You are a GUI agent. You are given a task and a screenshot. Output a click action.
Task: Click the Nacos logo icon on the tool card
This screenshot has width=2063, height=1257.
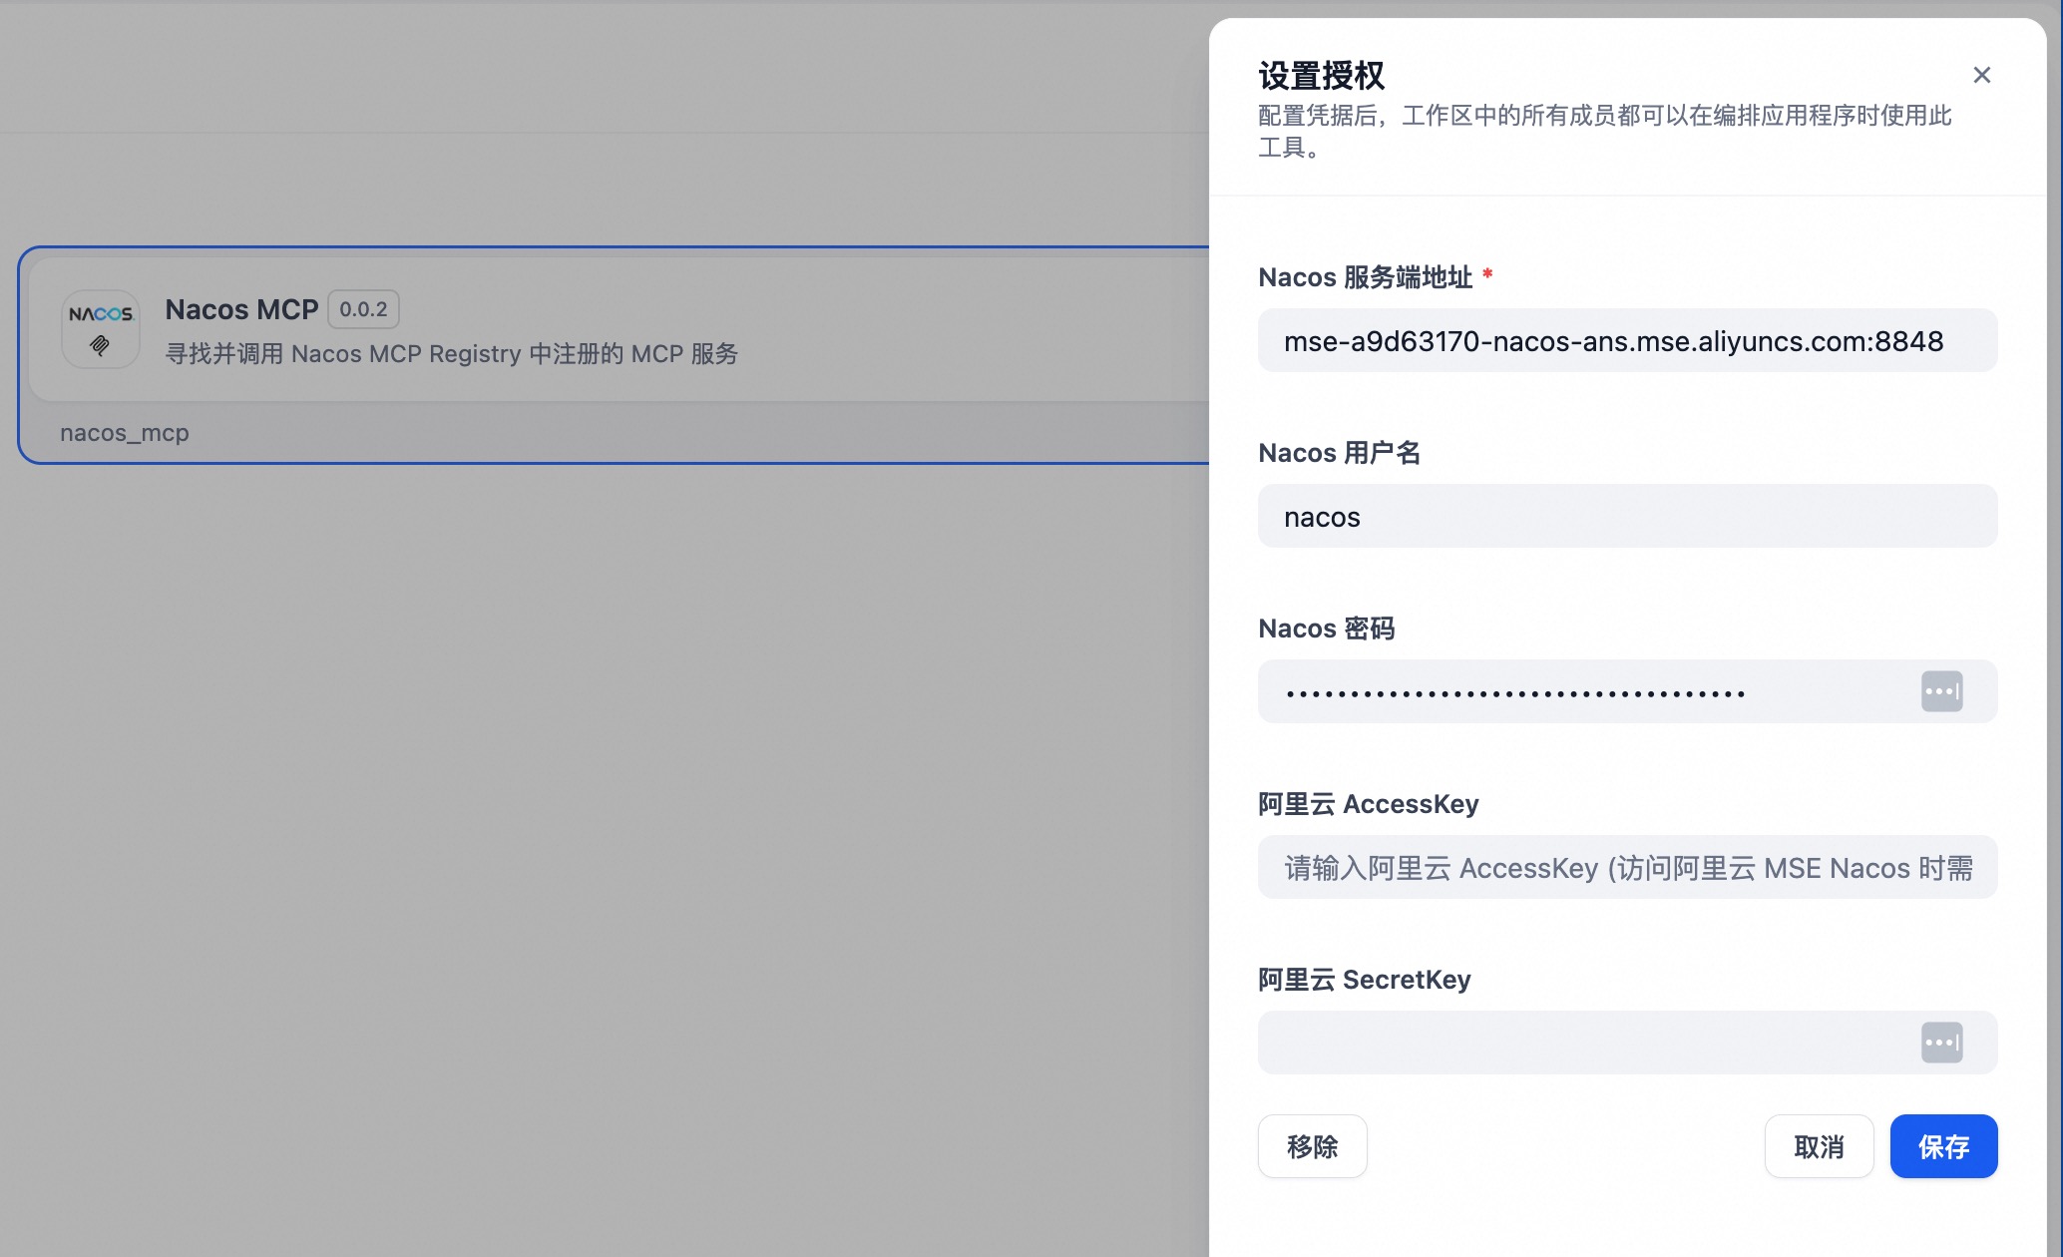(x=99, y=314)
